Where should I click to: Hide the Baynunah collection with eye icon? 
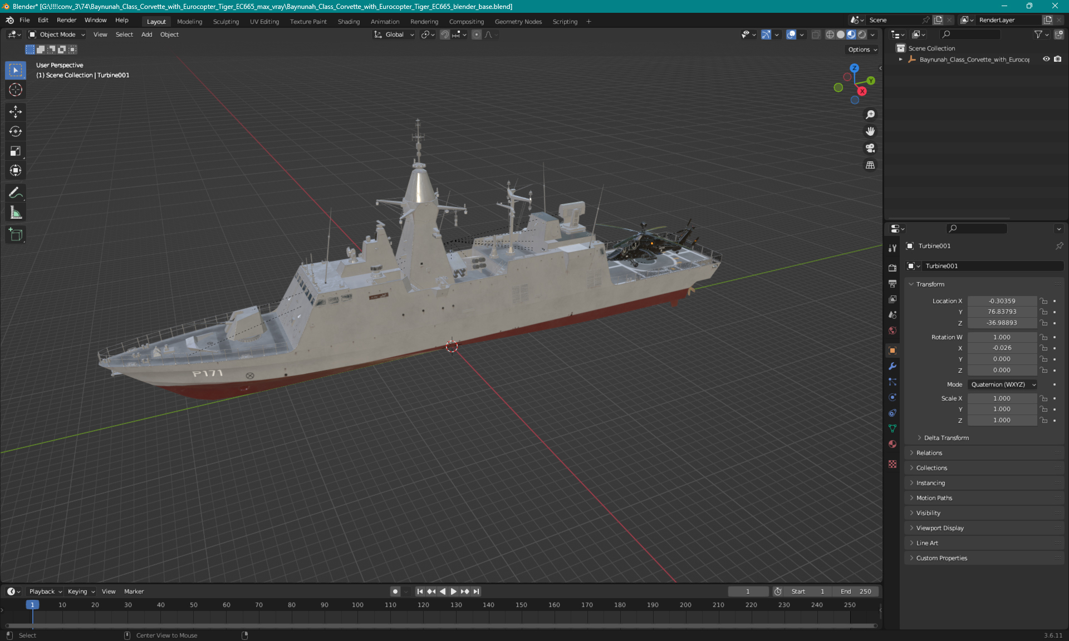tap(1046, 59)
